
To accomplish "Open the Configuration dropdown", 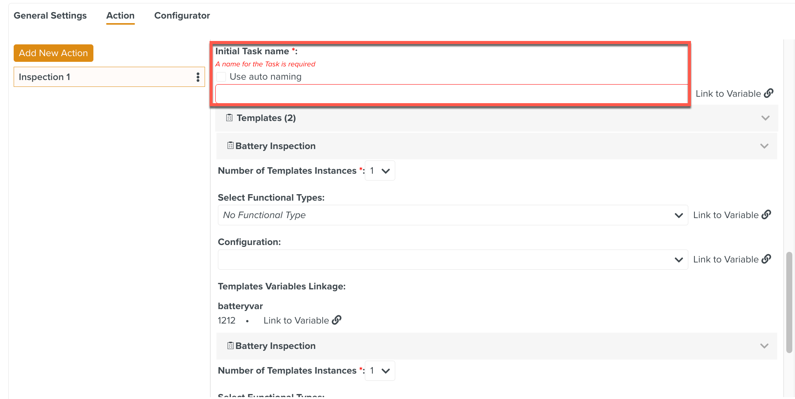I will tap(453, 259).
